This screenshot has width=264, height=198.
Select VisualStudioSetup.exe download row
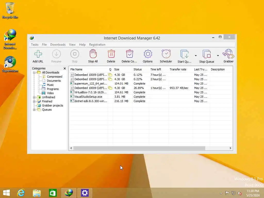(x=151, y=97)
